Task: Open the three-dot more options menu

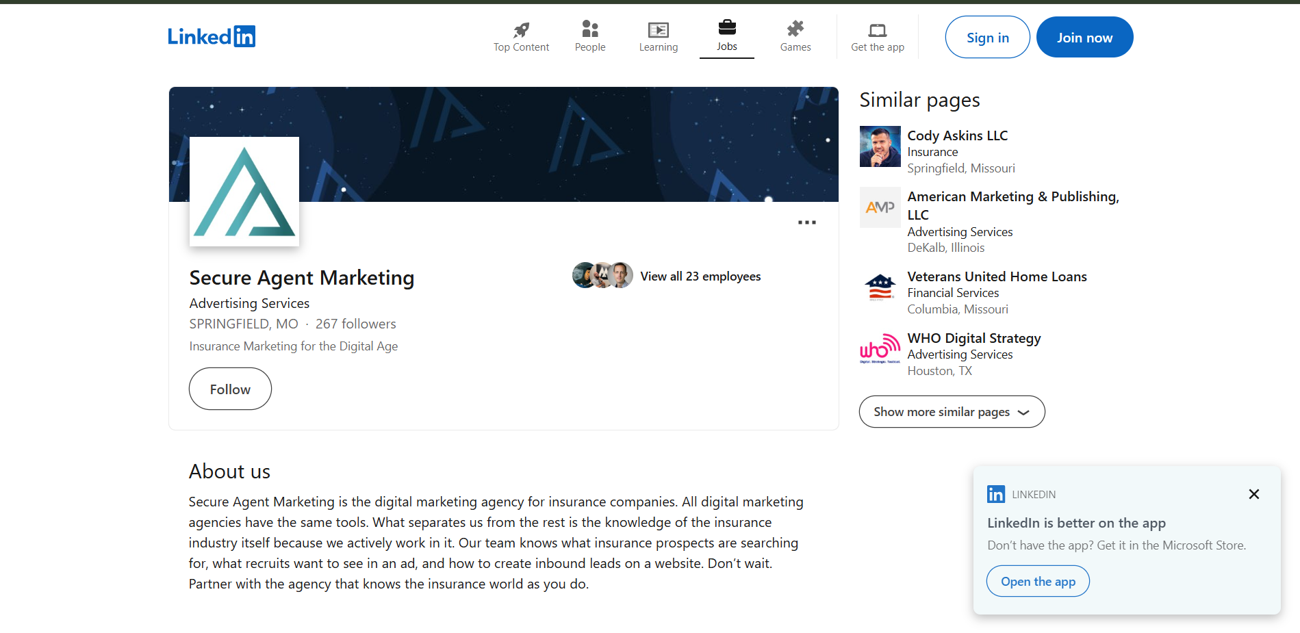Action: pyautogui.click(x=807, y=222)
